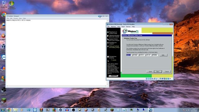This screenshot has width=199, height=112.
Task: Click the product key text line in Notepad
Action: point(19,20)
